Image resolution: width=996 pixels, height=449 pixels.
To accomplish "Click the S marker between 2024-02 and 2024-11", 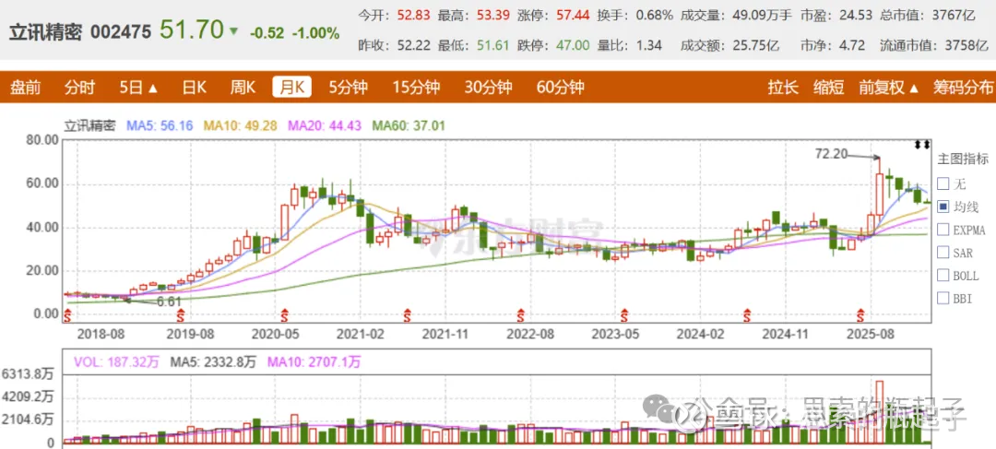I will (x=748, y=313).
